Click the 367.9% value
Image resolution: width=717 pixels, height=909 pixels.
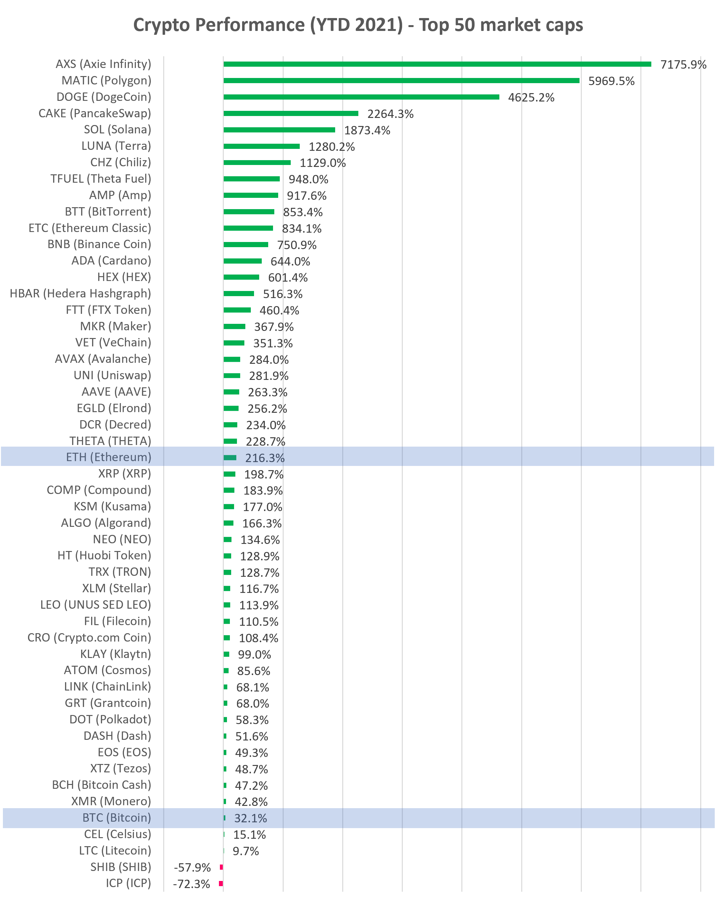(274, 327)
